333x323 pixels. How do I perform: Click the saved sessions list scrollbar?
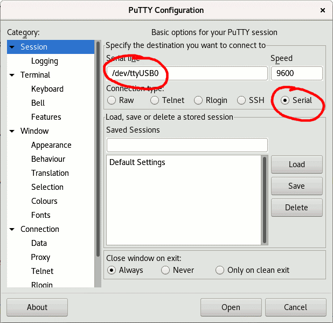(265, 200)
